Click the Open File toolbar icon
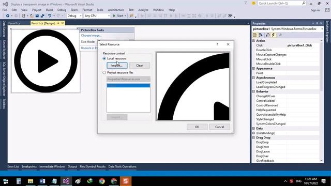Image resolution: width=331 pixels, height=186 pixels. (32, 16)
